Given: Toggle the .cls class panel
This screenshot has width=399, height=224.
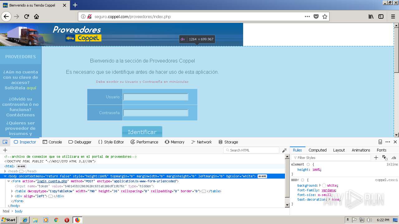Looking at the screenshot, I should [x=394, y=158].
